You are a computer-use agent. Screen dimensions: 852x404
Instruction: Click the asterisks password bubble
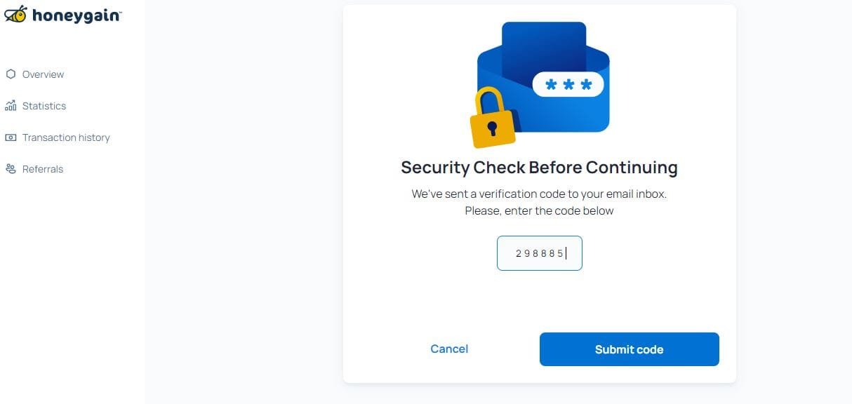(568, 85)
